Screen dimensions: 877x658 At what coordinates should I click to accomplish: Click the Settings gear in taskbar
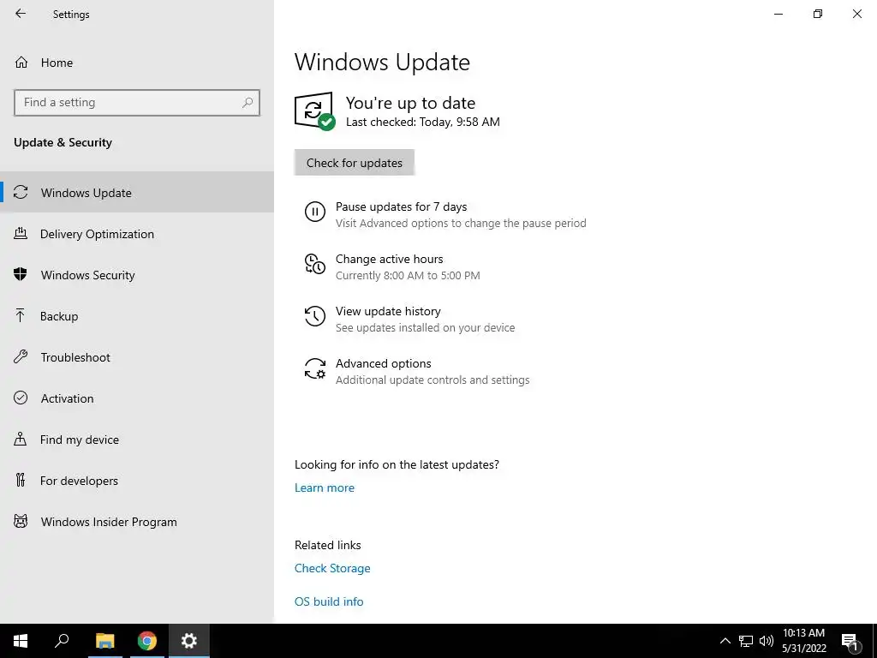click(189, 641)
